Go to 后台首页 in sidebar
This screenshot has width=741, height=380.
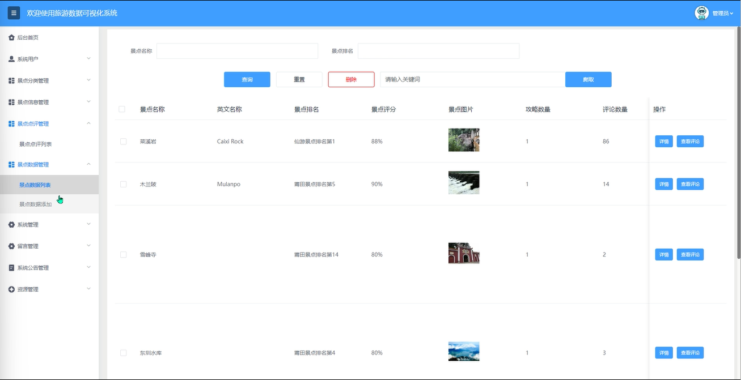click(x=49, y=37)
